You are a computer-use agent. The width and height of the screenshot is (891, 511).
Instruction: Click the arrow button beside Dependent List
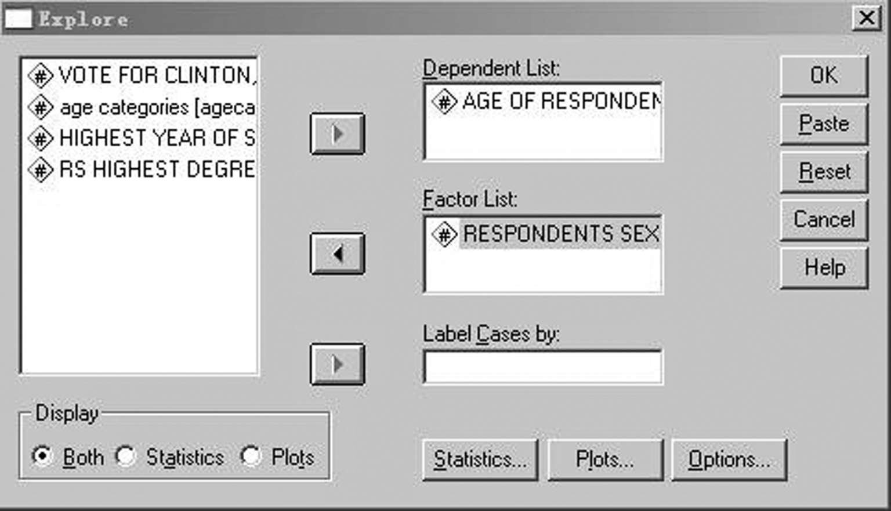pos(337,134)
